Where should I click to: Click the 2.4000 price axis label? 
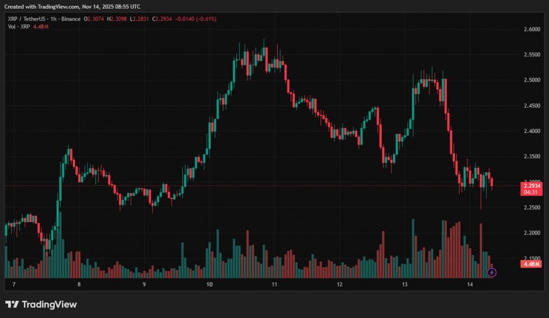(531, 131)
